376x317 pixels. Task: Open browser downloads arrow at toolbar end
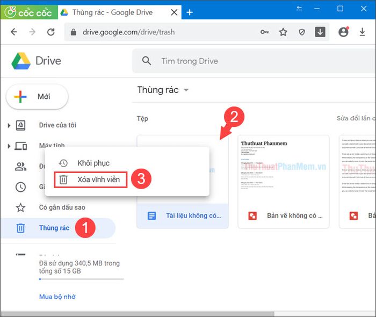click(x=363, y=32)
